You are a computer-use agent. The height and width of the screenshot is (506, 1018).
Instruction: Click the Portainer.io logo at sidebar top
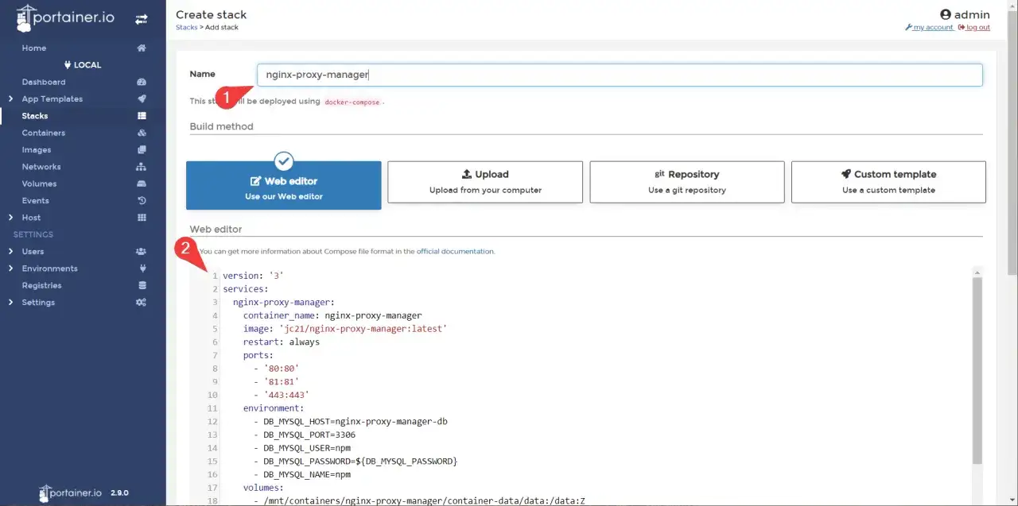(x=65, y=18)
